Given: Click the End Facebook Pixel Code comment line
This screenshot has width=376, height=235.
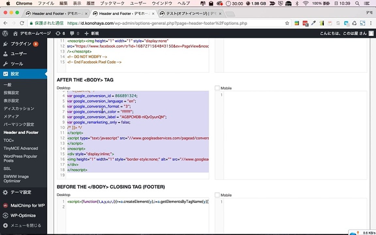Looking at the screenshot, I should pos(94,62).
